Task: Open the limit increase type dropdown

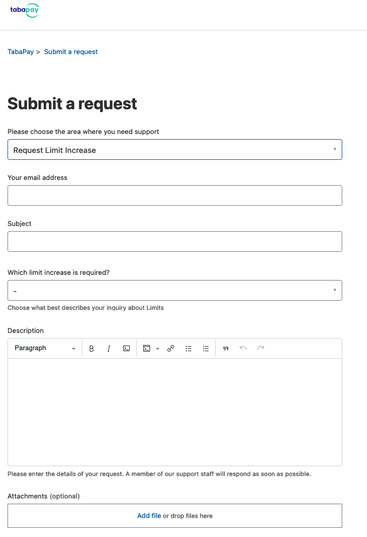Action: (x=175, y=290)
